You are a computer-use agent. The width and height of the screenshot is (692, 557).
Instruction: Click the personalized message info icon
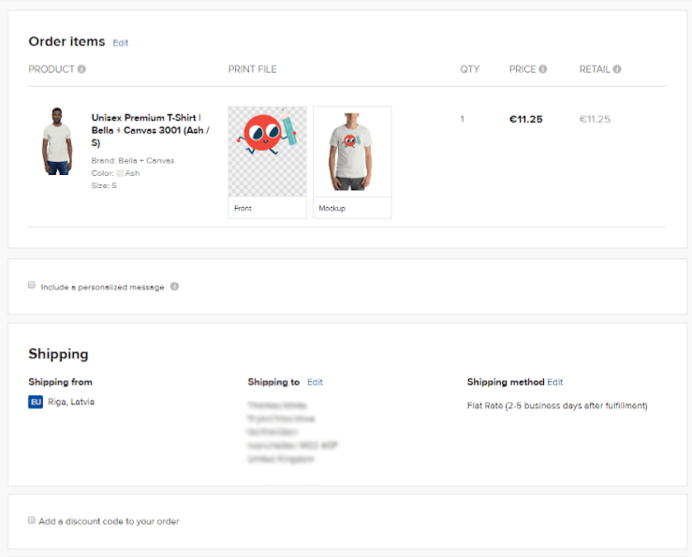175,287
